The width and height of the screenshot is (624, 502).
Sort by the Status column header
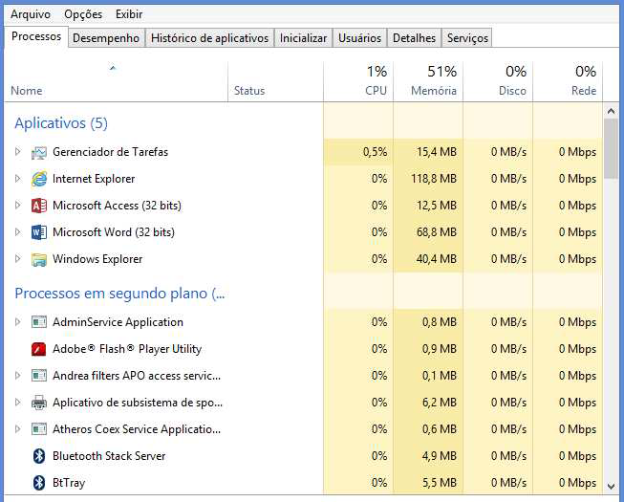tap(275, 81)
